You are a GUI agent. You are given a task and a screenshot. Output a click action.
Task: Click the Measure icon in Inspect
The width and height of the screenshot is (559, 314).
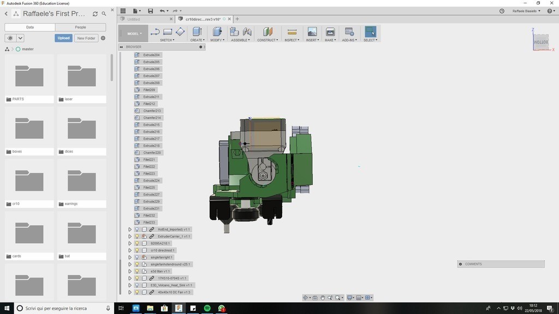click(x=292, y=32)
